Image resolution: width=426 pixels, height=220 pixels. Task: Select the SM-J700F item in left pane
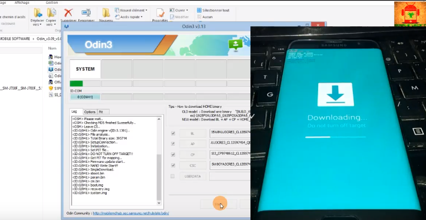coord(21,88)
